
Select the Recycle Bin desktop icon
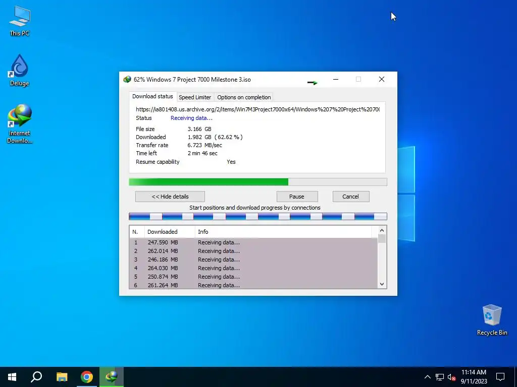[x=492, y=320]
